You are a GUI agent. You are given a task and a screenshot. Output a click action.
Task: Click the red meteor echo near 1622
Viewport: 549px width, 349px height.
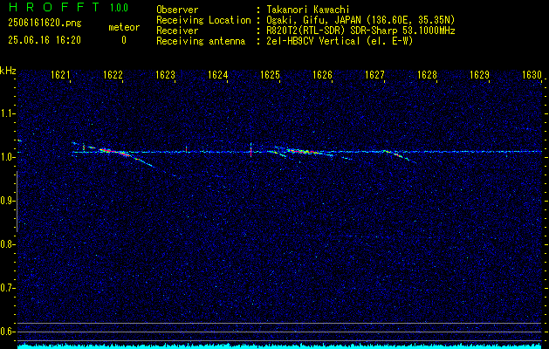(x=113, y=152)
